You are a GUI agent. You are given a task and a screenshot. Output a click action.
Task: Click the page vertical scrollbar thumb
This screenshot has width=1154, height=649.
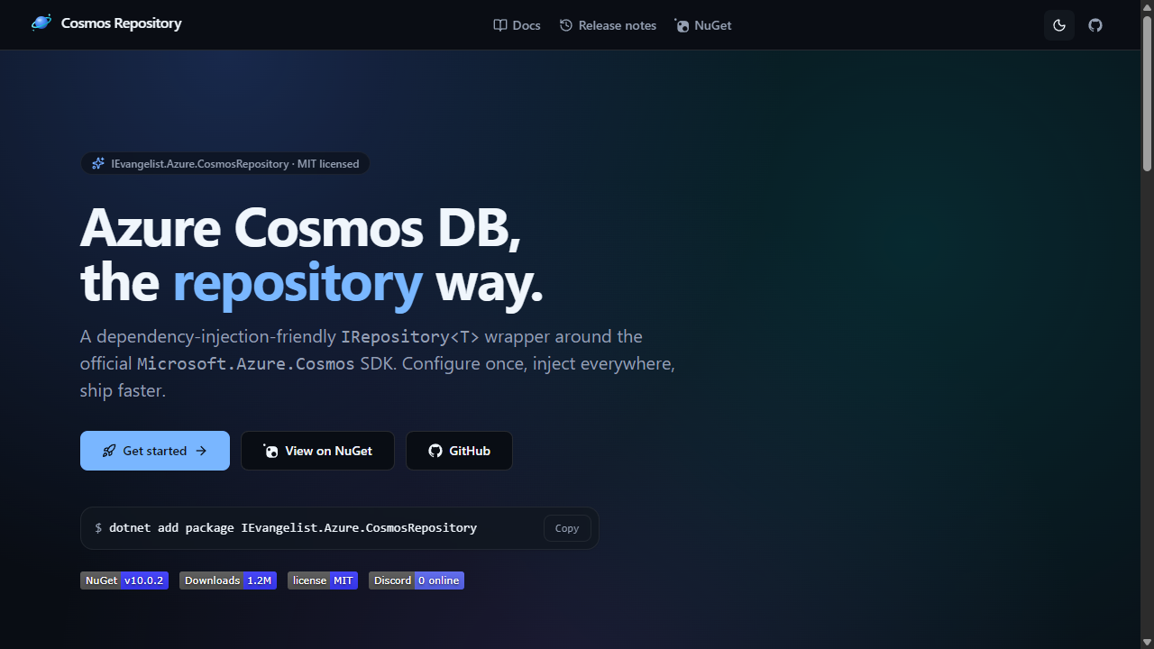point(1147,93)
